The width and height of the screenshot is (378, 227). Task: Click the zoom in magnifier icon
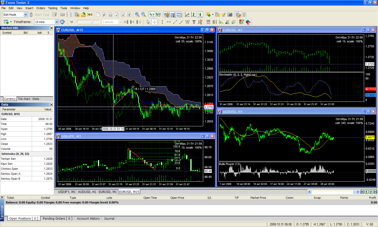click(x=137, y=15)
